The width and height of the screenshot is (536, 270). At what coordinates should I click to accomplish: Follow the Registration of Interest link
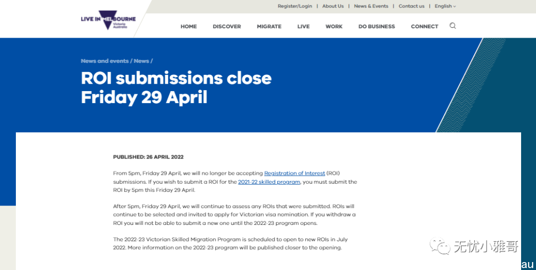295,173
